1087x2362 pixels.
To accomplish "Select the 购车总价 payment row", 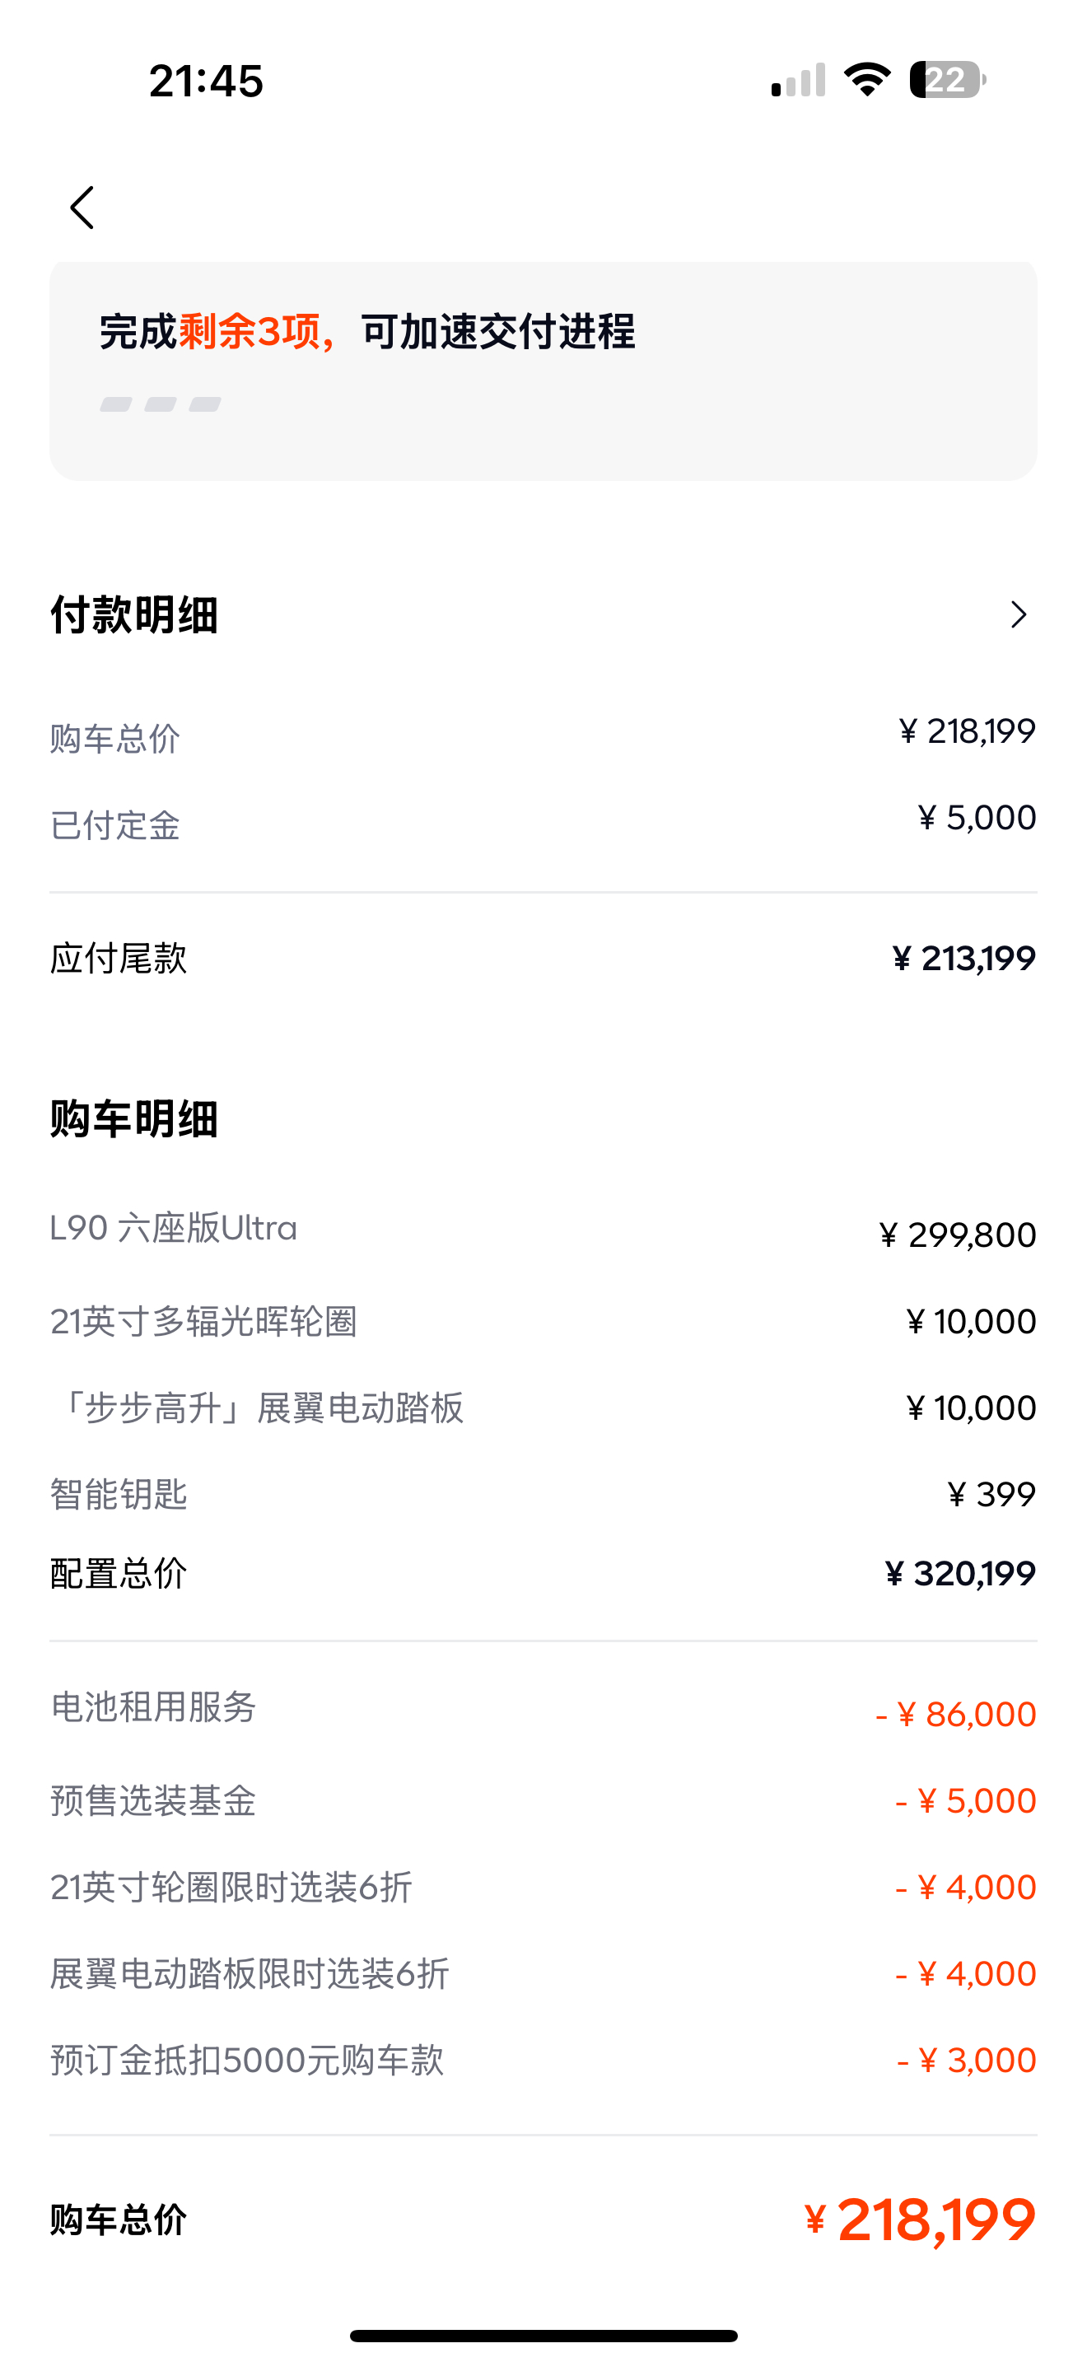I will click(543, 735).
